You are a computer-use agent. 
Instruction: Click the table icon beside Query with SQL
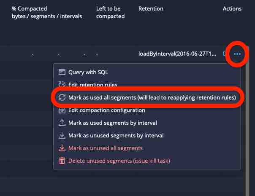(x=62, y=72)
